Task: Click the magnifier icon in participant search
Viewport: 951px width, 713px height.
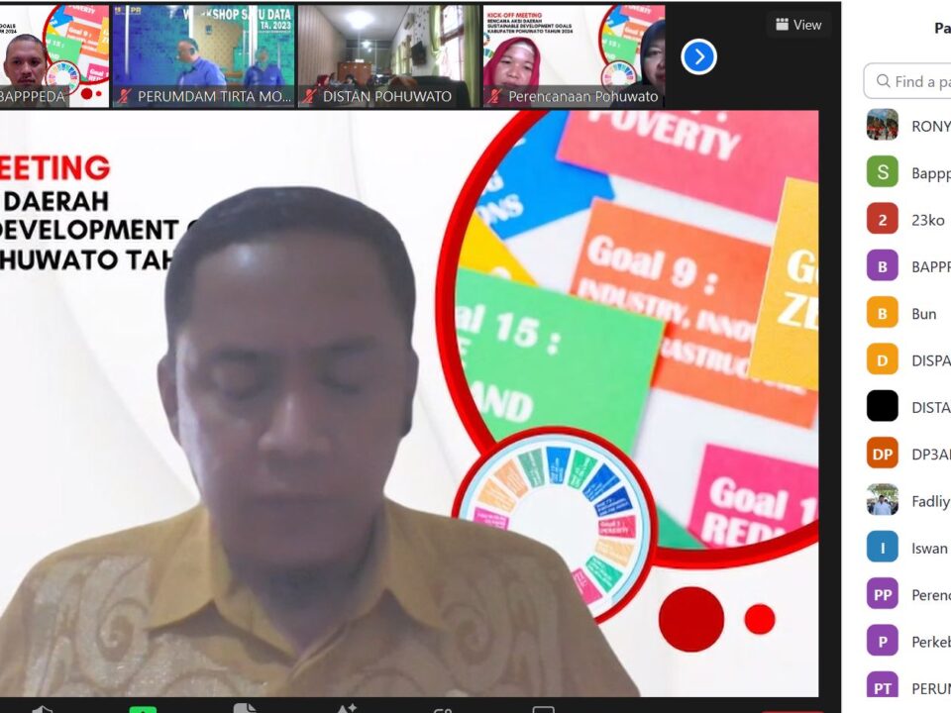Action: (x=882, y=81)
